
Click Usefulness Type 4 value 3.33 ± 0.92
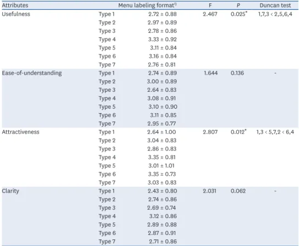[x=163, y=39]
